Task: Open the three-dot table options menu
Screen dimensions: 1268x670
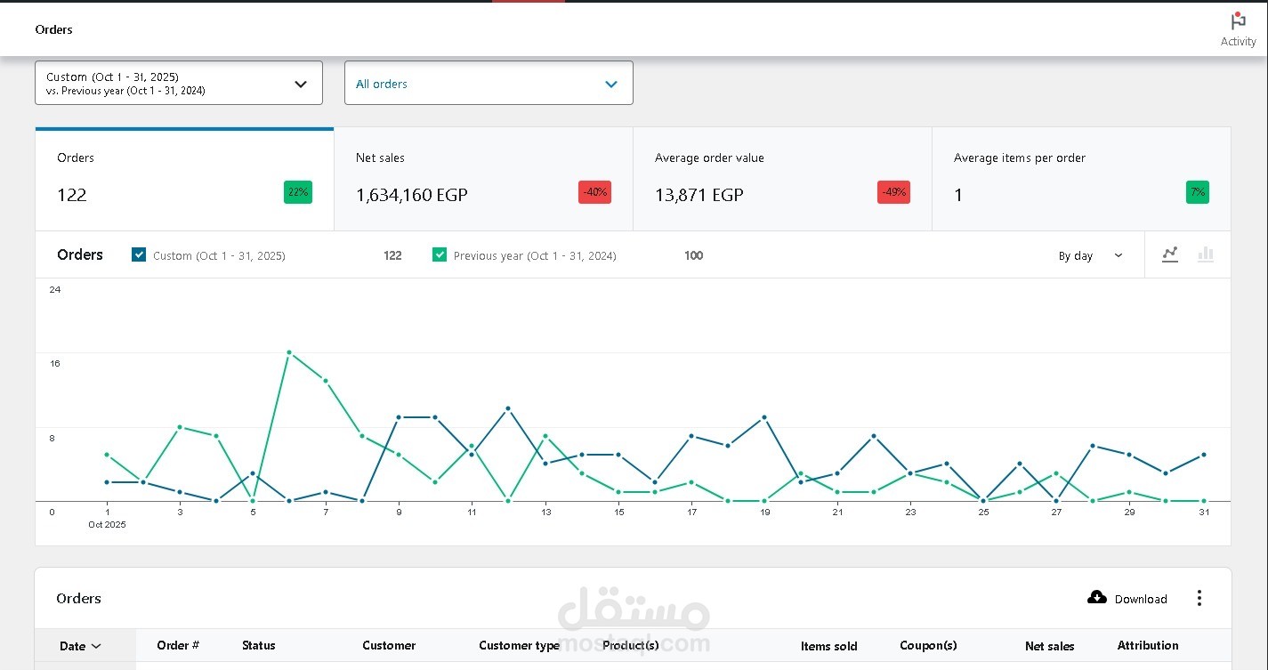Action: tap(1199, 598)
